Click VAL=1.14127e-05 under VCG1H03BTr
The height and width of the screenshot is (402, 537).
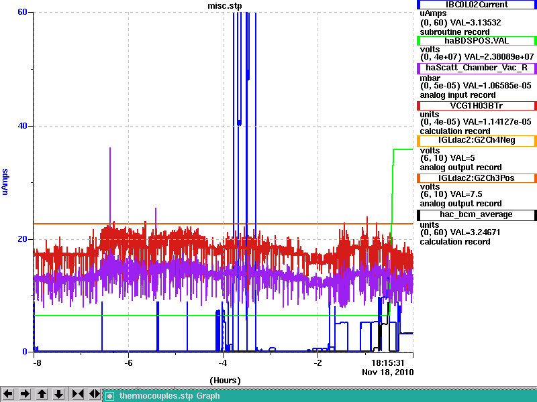pyautogui.click(x=497, y=122)
